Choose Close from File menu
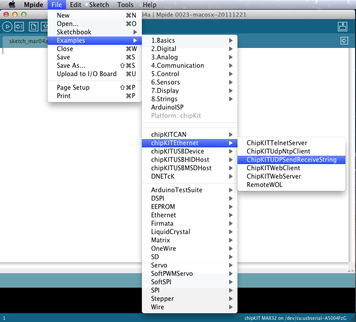356x322 pixels. (x=95, y=49)
